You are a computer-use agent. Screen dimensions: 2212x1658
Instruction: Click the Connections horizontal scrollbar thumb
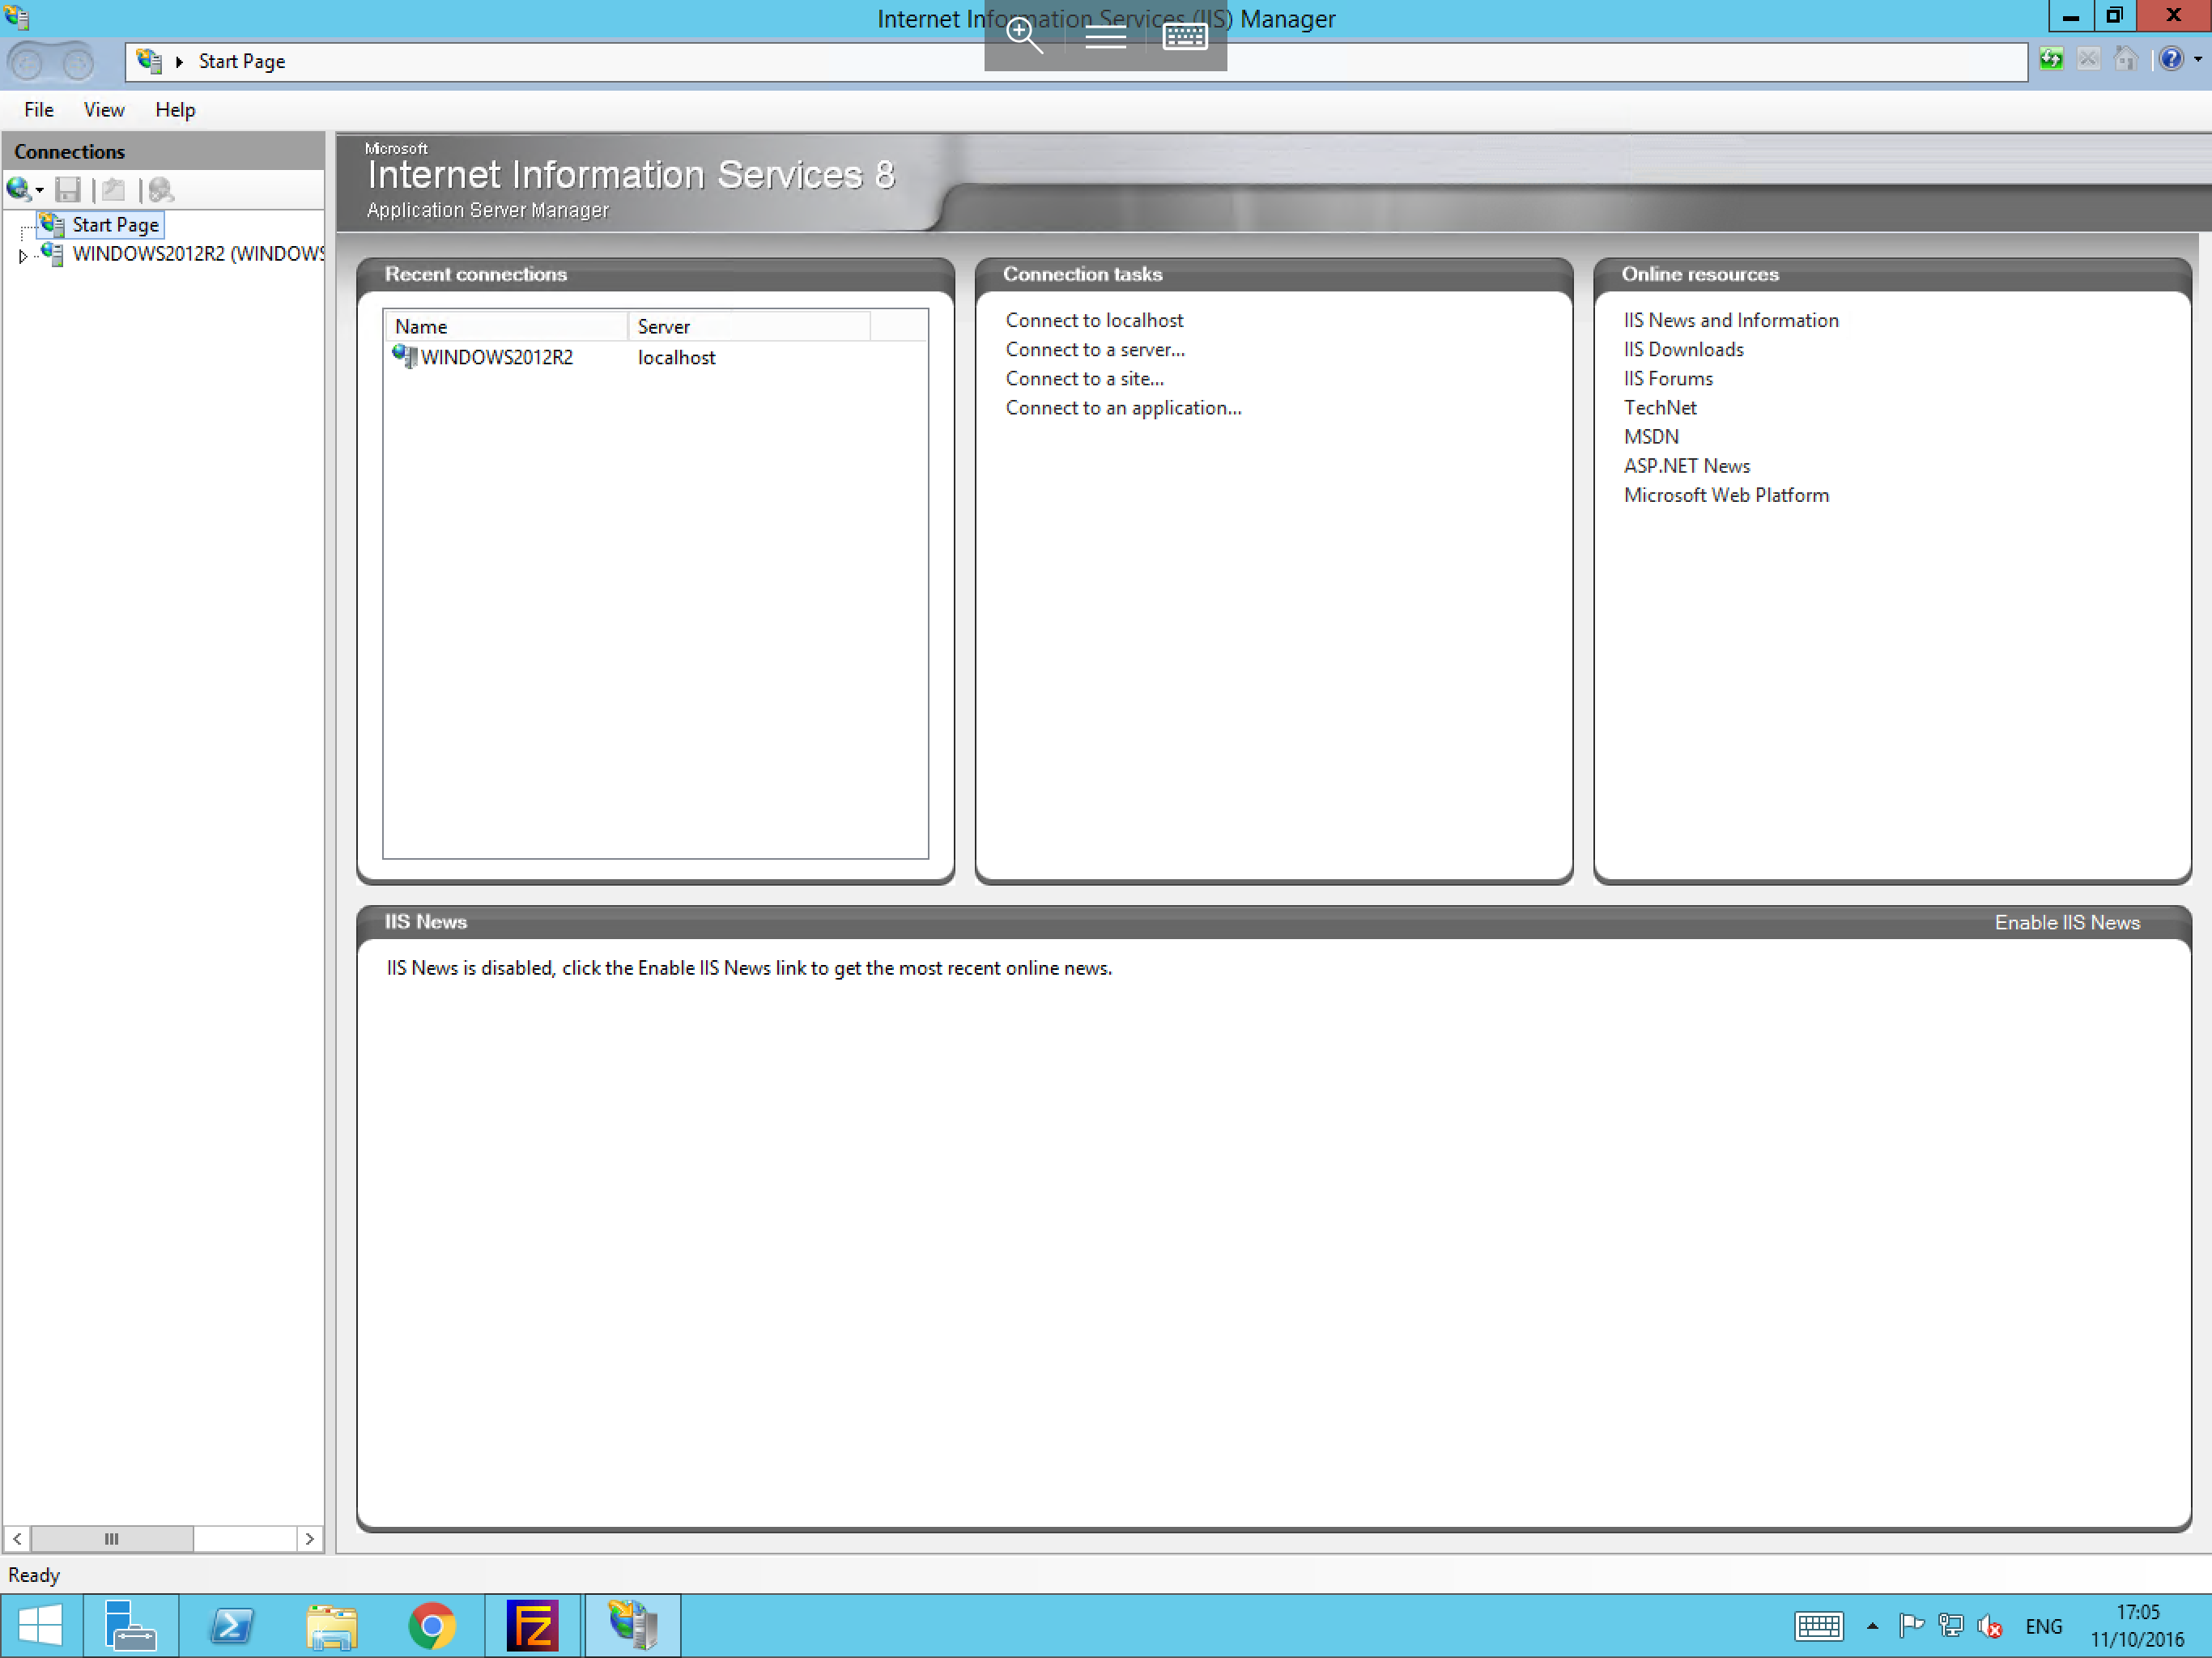coord(112,1539)
